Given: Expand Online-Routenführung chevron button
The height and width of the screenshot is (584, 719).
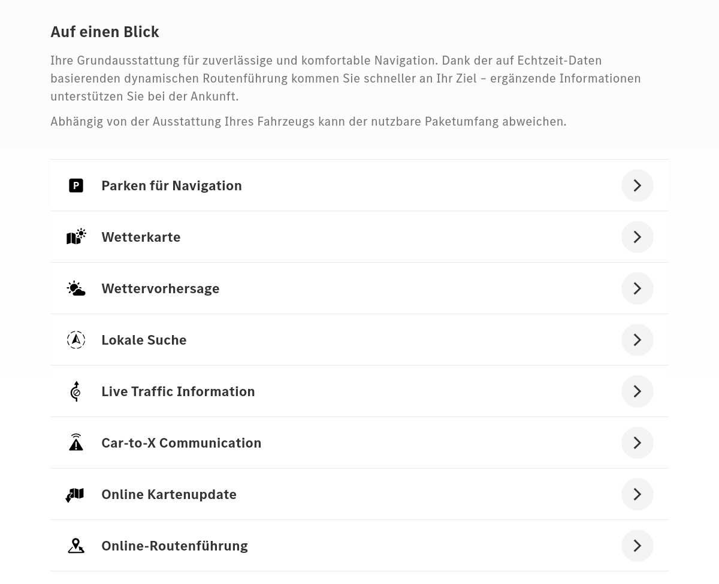Looking at the screenshot, I should pyautogui.click(x=638, y=546).
